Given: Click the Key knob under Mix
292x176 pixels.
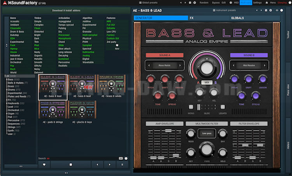Looking at the screenshot, I should [x=200, y=92].
